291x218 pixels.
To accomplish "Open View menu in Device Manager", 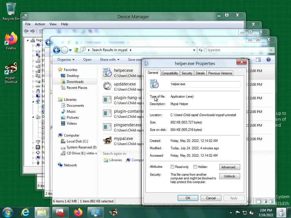I will coord(53,24).
